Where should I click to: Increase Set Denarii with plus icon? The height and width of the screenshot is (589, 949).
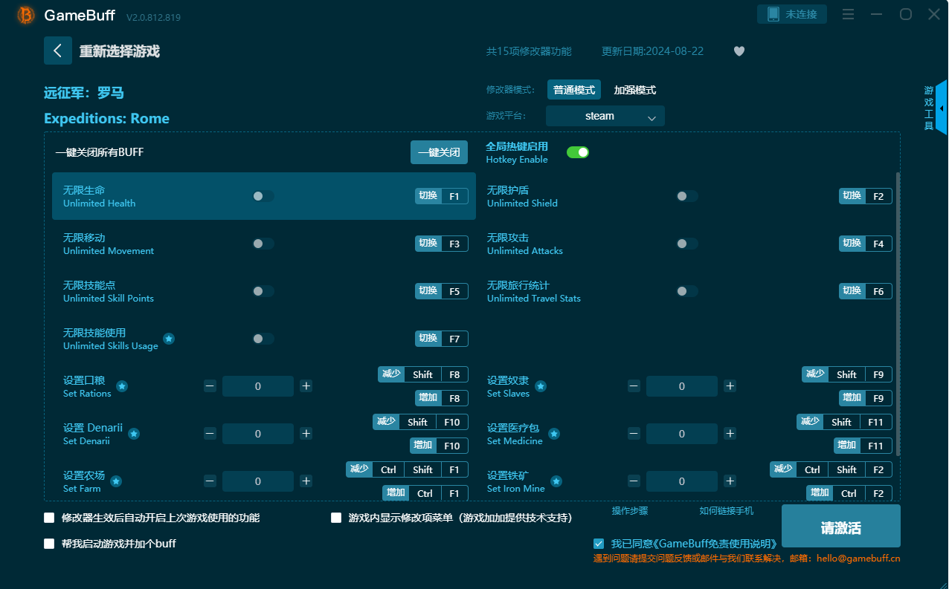pyautogui.click(x=306, y=434)
